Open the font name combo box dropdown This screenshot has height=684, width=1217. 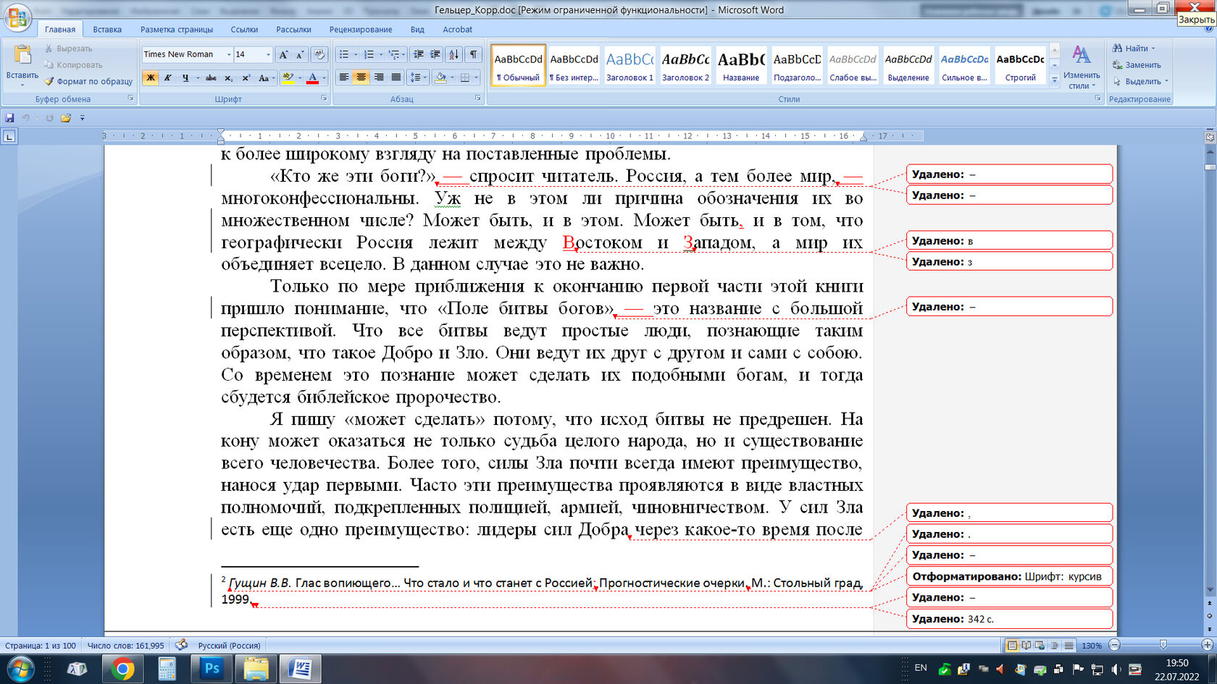click(x=229, y=54)
